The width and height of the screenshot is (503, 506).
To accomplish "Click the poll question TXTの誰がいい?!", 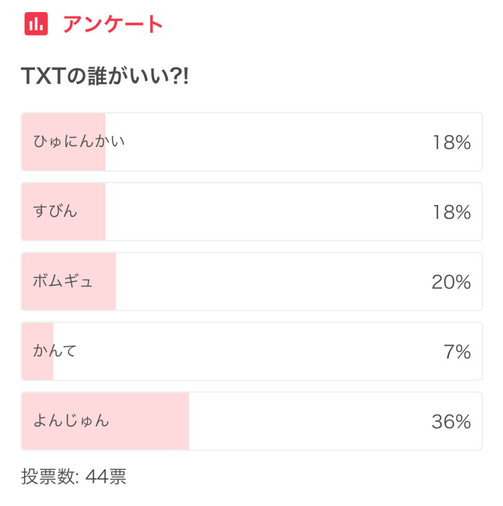I will [105, 76].
